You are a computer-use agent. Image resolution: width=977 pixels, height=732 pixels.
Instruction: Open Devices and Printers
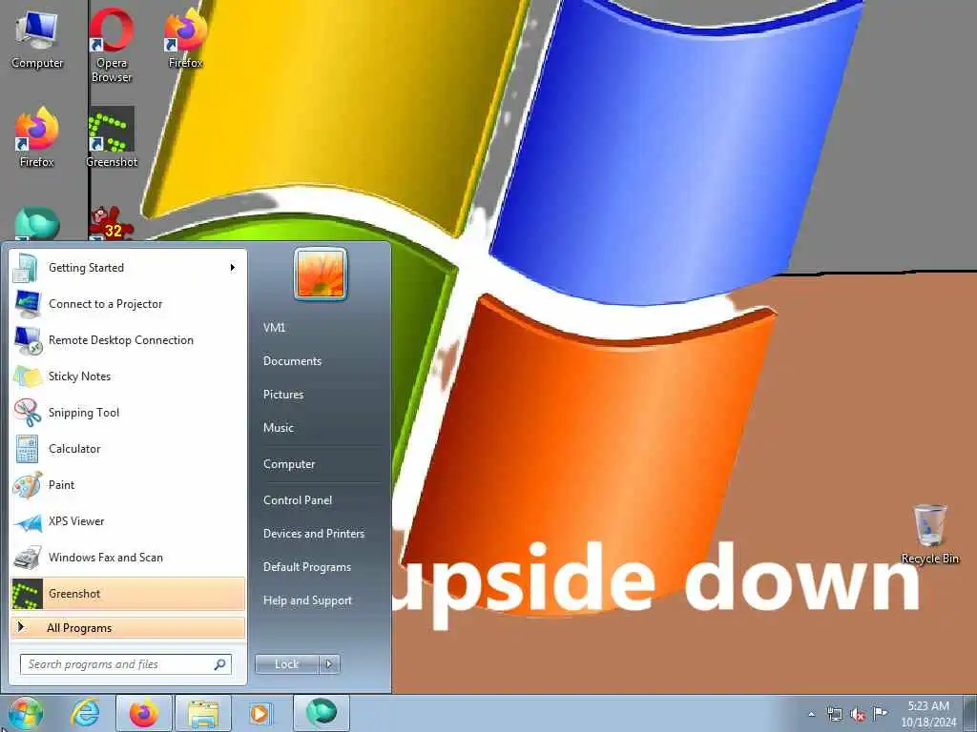click(314, 534)
